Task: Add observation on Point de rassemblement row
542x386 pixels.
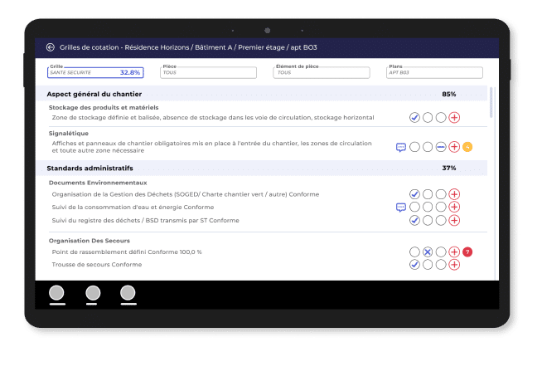Action: coord(454,252)
